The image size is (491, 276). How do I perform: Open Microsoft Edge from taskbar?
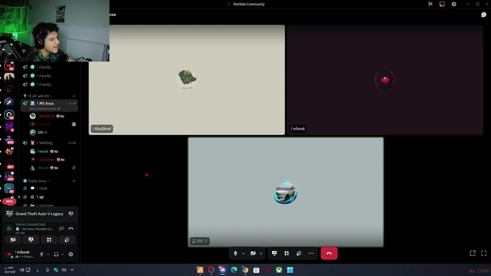point(234,270)
